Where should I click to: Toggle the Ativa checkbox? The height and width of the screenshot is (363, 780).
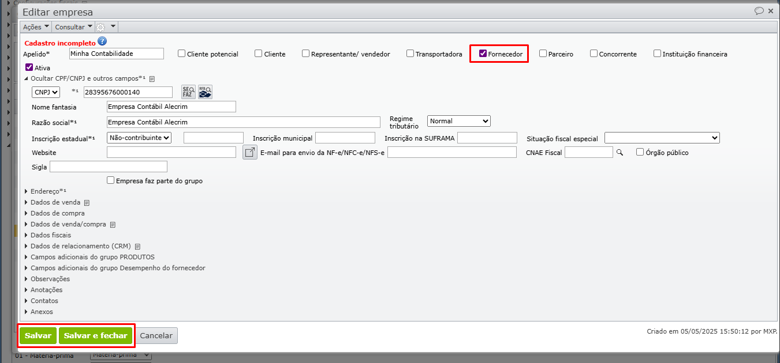[29, 67]
